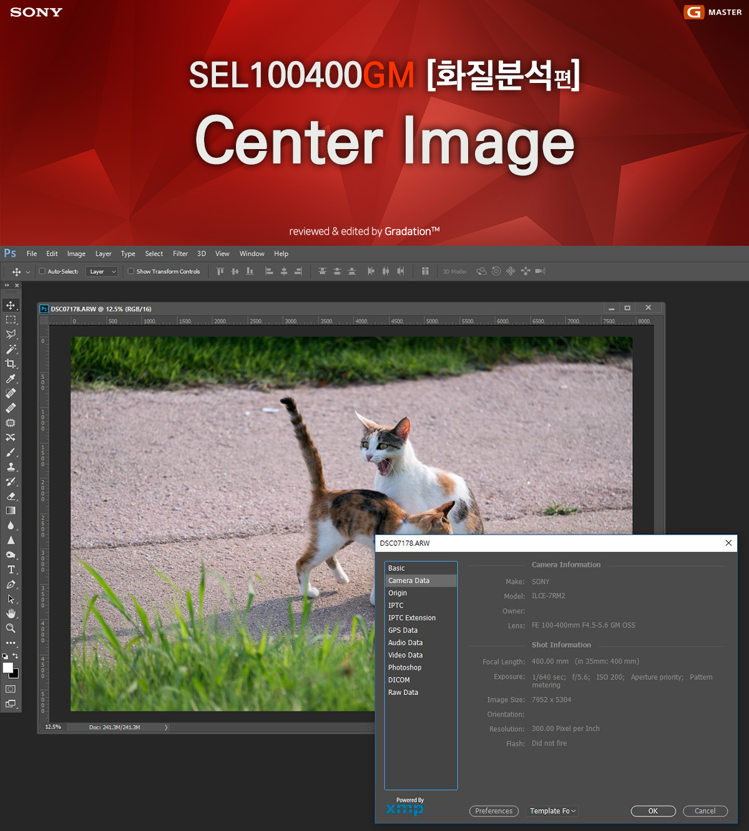Image resolution: width=749 pixels, height=831 pixels.
Task: Click the Cancel button in the dialog
Action: pos(705,811)
